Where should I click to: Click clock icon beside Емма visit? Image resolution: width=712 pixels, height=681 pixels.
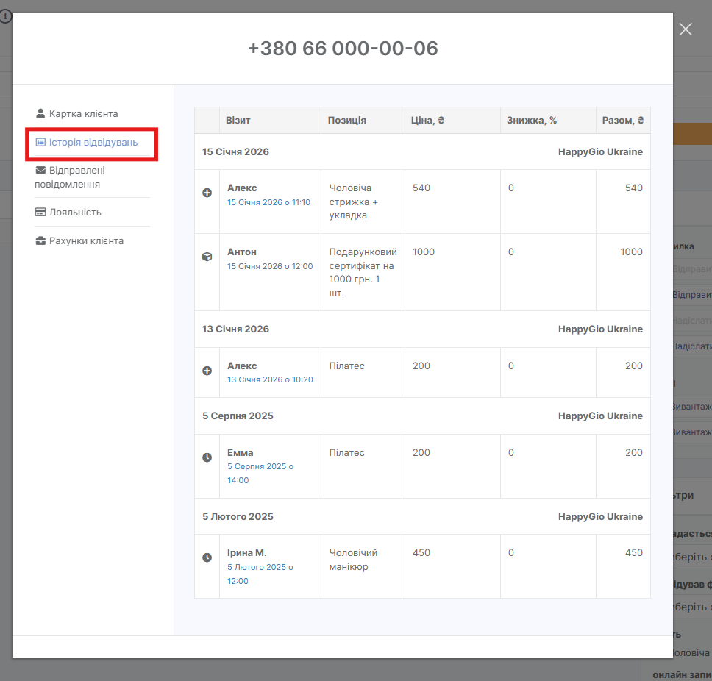coord(207,457)
